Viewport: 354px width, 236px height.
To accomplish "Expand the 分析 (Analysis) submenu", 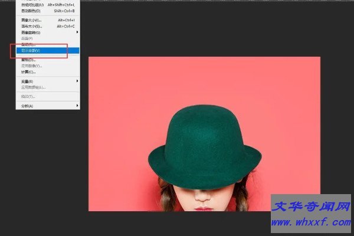I will (27, 106).
